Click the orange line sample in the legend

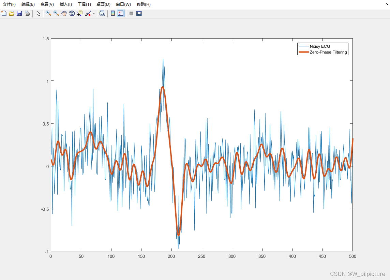[304, 52]
